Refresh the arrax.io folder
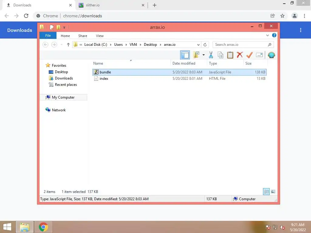Viewport: 311px width, 233px height. 205,45
